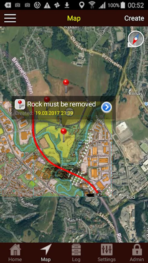
Task: Open the Admin lock tab
Action: click(137, 253)
